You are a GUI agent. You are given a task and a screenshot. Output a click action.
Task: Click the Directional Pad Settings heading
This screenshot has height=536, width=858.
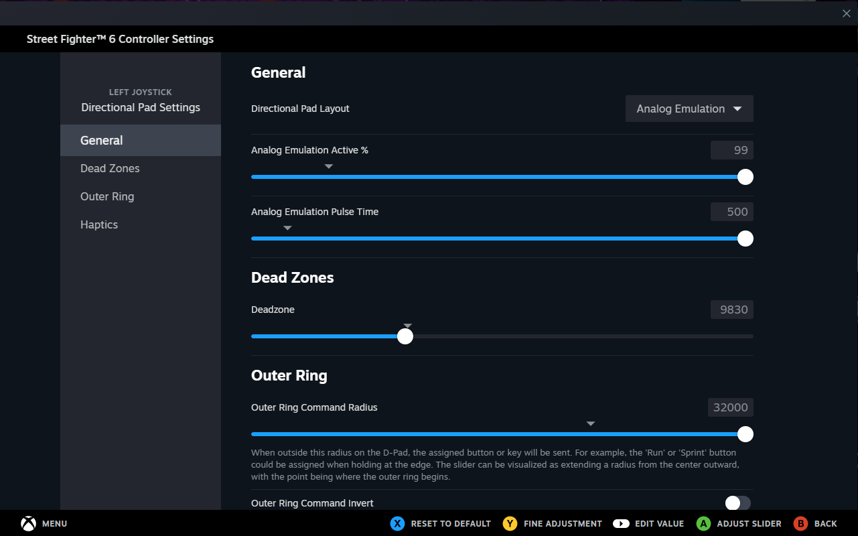click(141, 107)
